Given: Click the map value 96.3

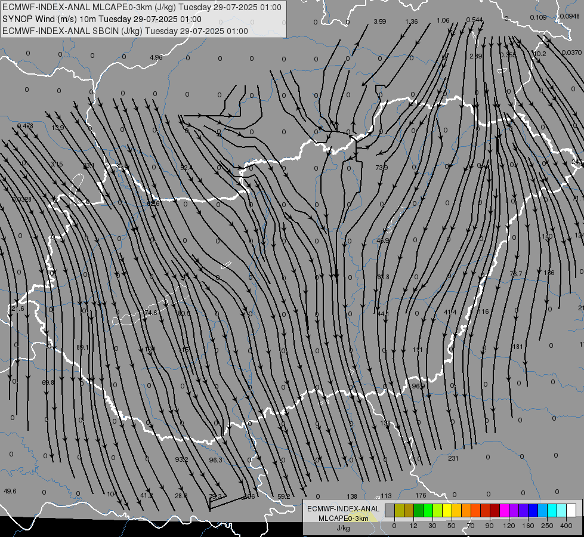Looking at the screenshot, I should coord(216,460).
